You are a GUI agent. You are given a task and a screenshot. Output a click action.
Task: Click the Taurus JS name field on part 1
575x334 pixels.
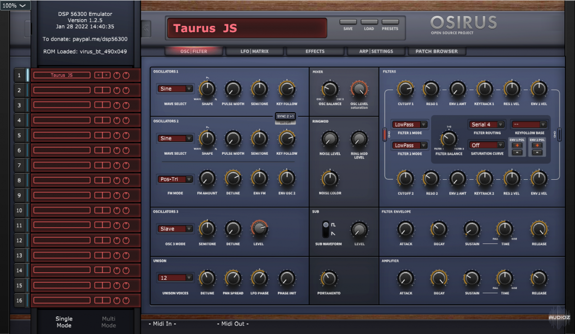point(62,75)
